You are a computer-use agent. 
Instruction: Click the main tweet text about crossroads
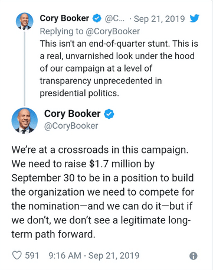tap(103, 192)
